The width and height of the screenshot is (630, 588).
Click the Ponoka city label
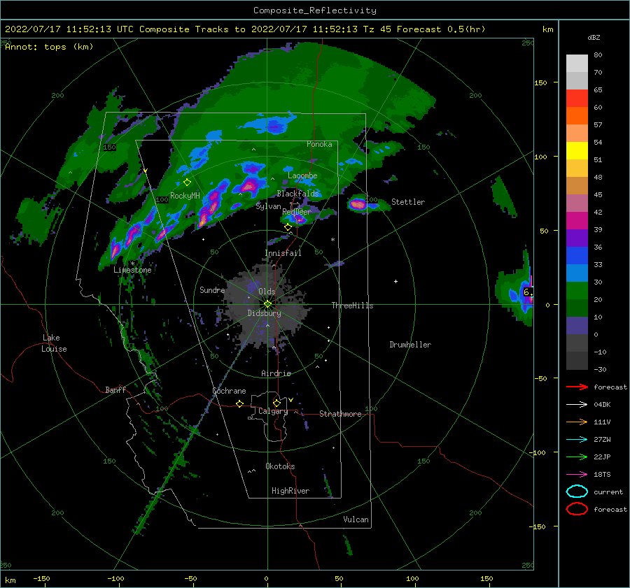(x=319, y=144)
